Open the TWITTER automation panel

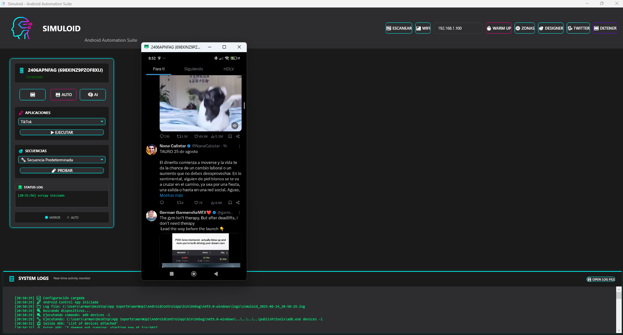pyautogui.click(x=578, y=28)
